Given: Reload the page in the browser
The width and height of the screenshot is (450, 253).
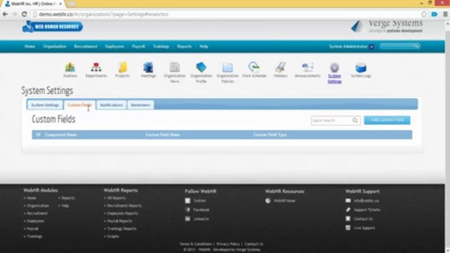Looking at the screenshot, I should (x=24, y=14).
